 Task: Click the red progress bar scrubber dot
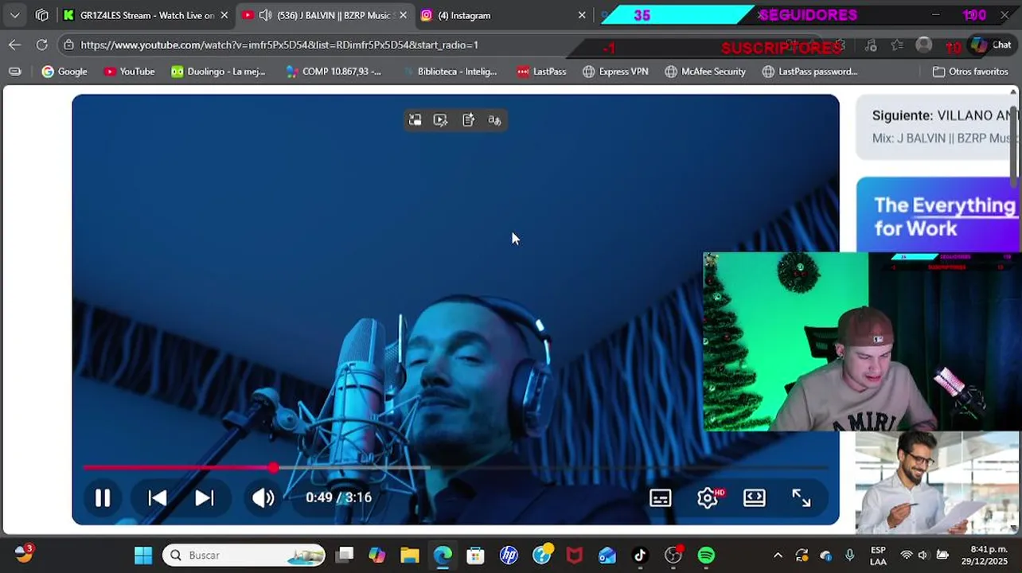(x=273, y=468)
